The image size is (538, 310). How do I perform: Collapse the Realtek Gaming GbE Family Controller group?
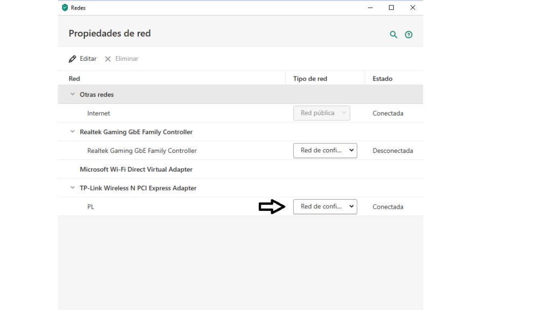pos(72,131)
